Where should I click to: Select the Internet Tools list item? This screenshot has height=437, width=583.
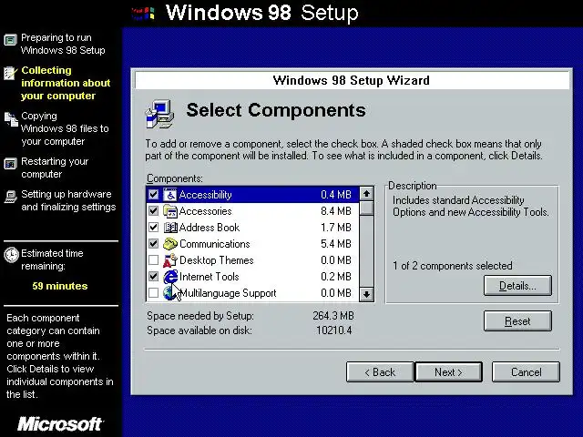(x=253, y=277)
